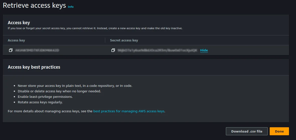Click the 'Disable or delete access key' bullet

point(59,91)
